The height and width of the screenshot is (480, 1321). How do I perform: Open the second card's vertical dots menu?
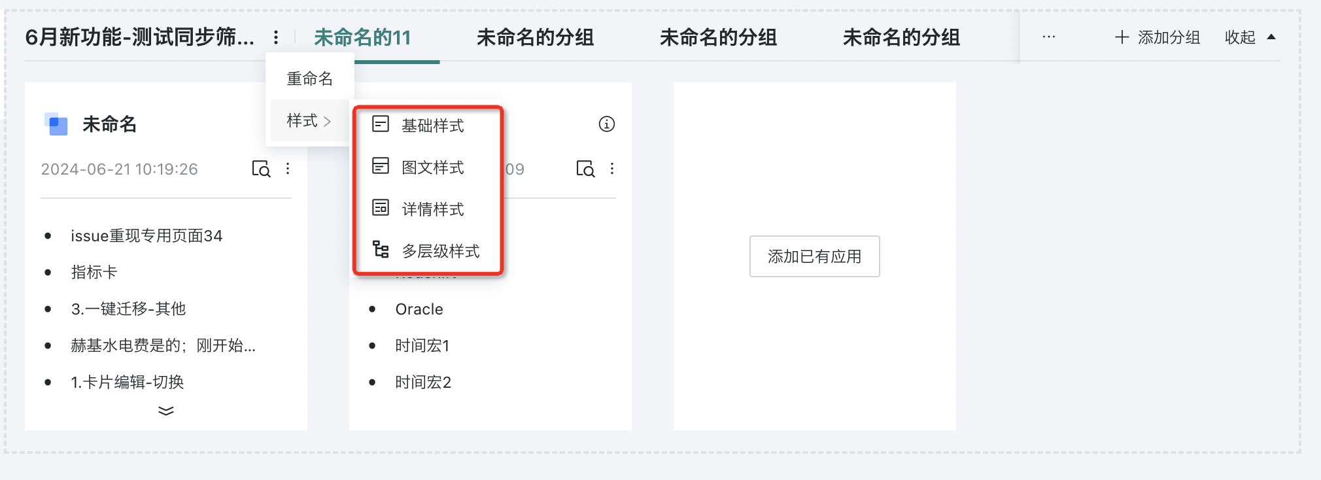(x=612, y=169)
